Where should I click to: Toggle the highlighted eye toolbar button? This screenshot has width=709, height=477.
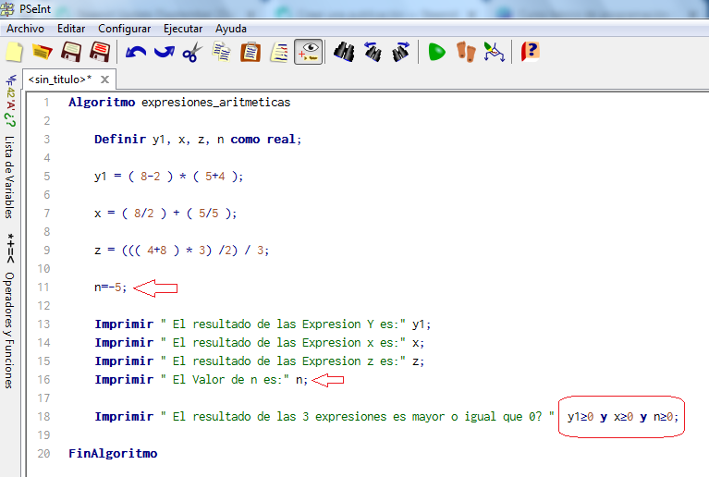(x=309, y=52)
